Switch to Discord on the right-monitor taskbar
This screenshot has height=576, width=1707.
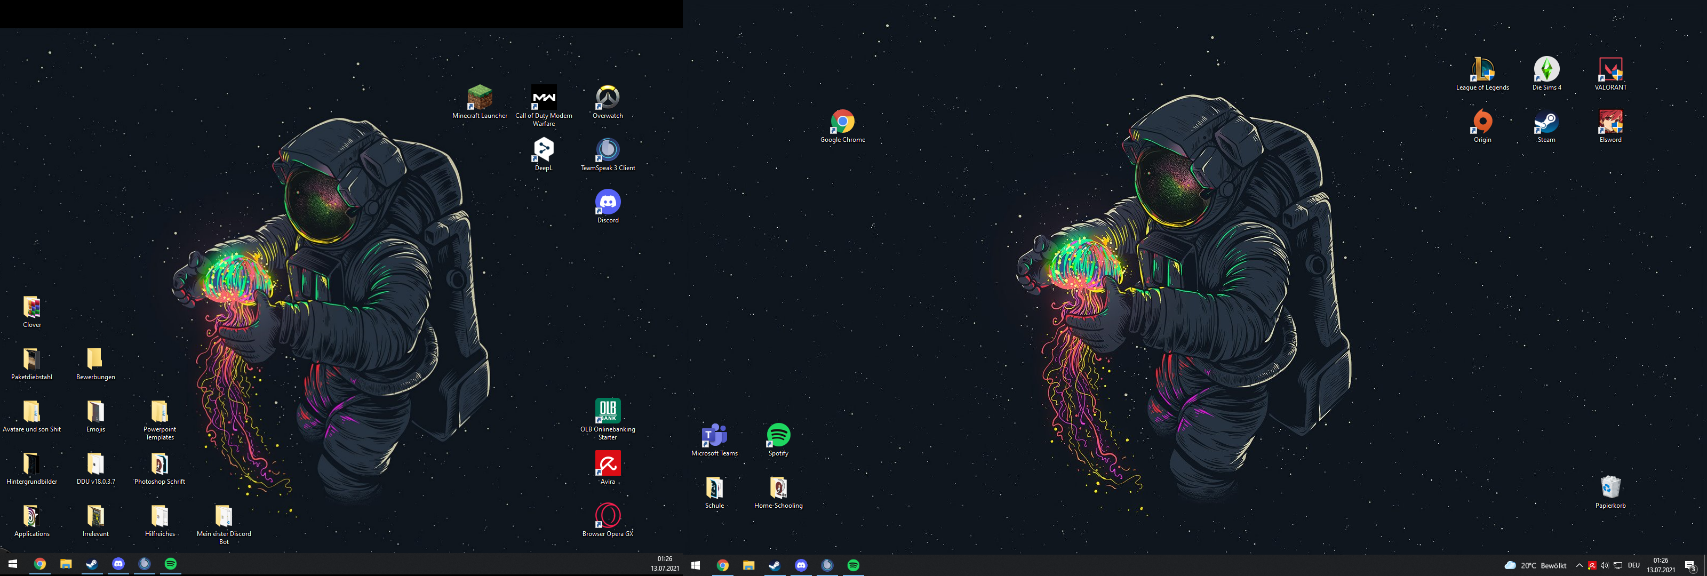click(801, 565)
